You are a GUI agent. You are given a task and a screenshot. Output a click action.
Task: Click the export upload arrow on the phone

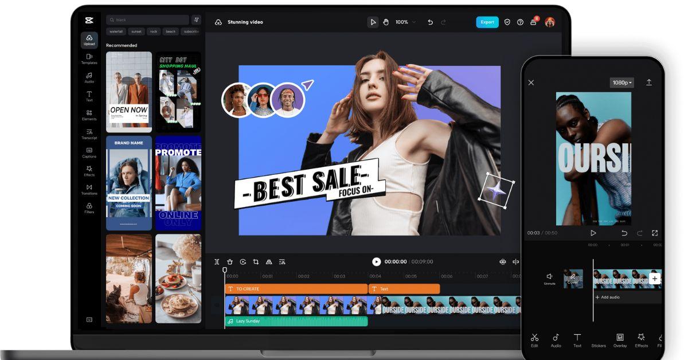click(x=649, y=83)
